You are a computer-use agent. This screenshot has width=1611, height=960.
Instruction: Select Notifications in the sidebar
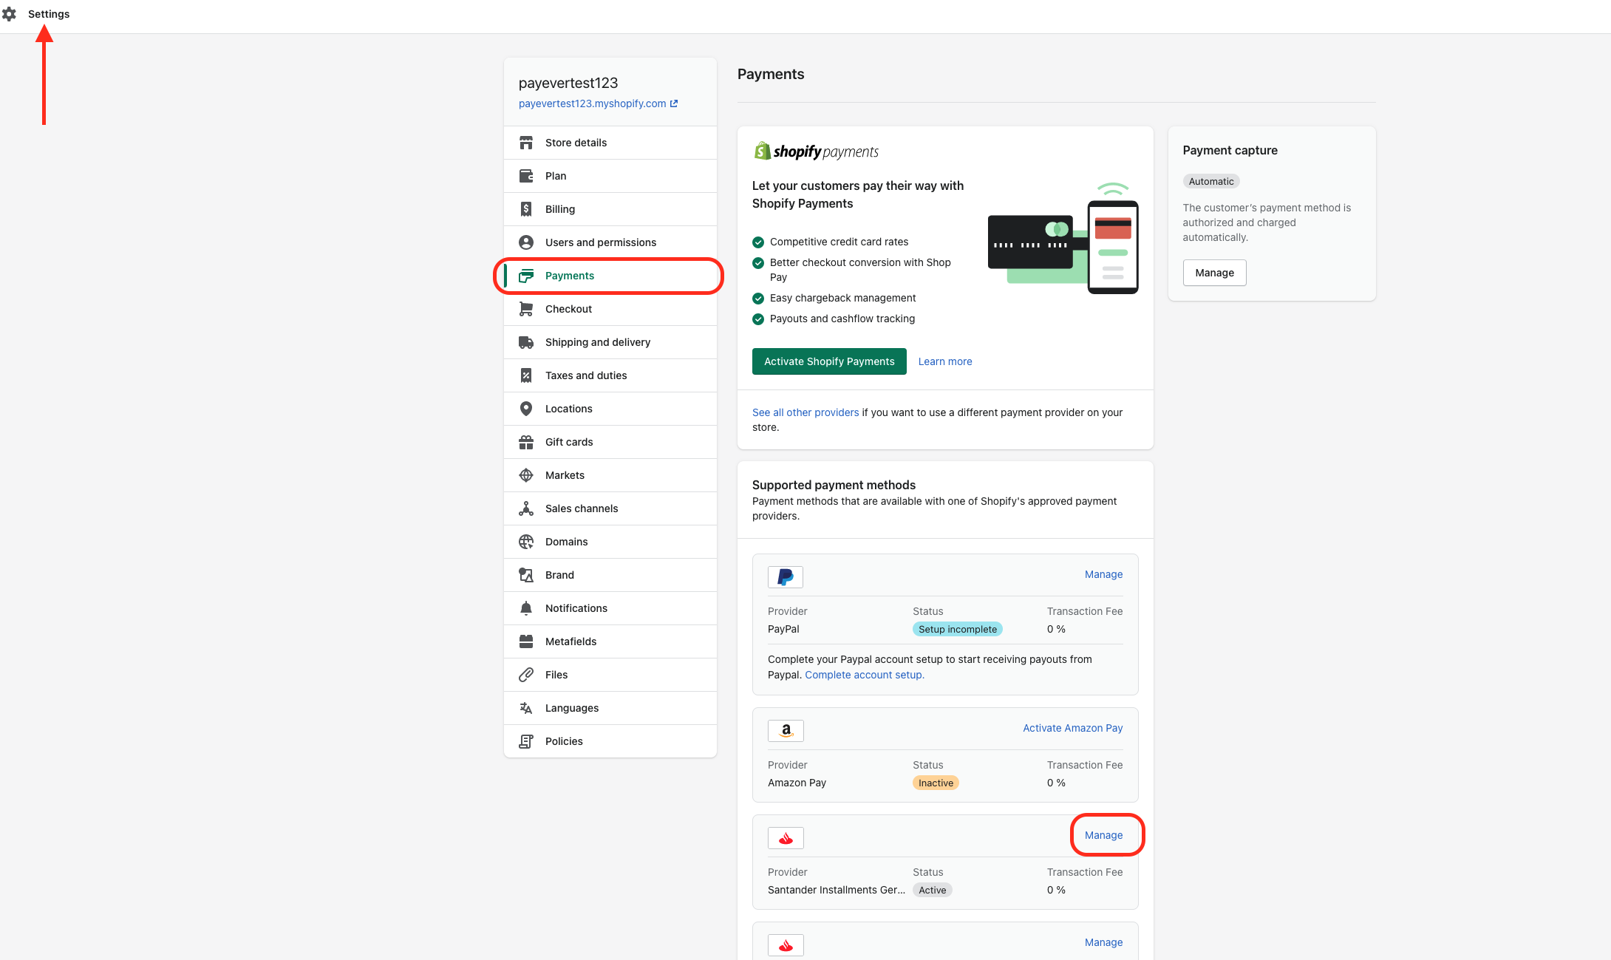[610, 608]
